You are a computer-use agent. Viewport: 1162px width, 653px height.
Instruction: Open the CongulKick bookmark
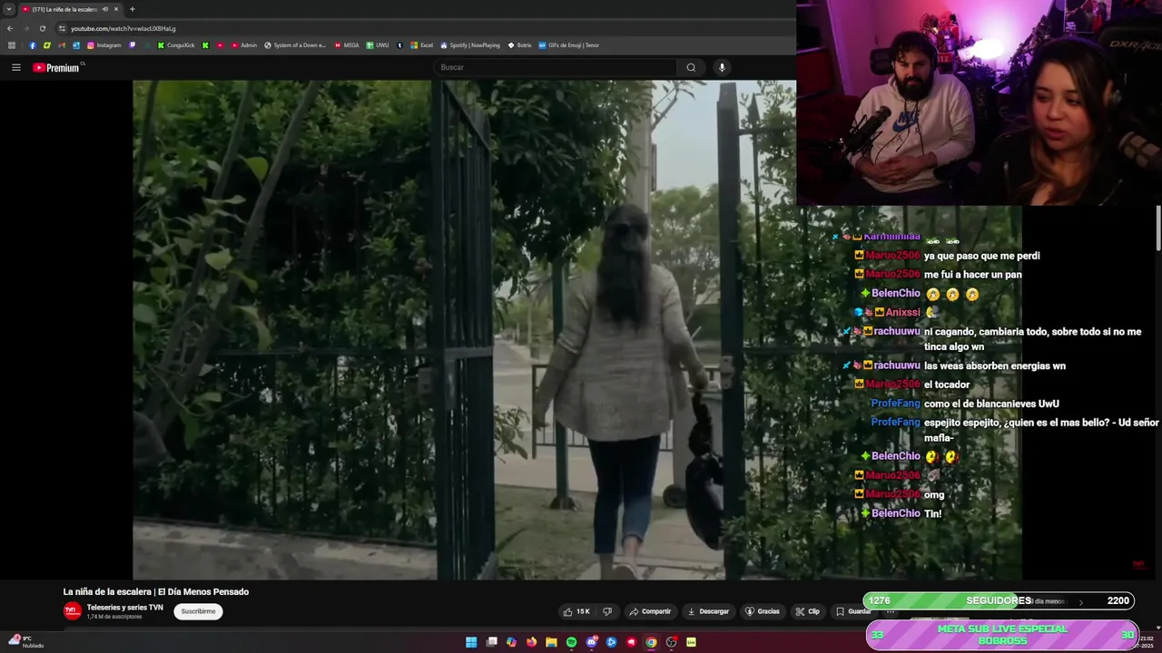175,45
